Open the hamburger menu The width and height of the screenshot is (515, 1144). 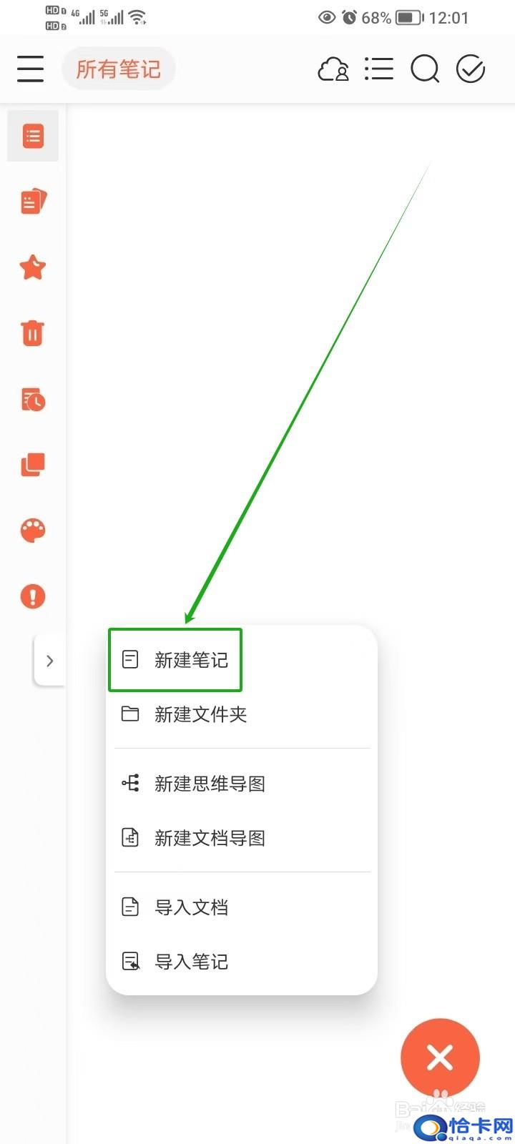point(30,69)
